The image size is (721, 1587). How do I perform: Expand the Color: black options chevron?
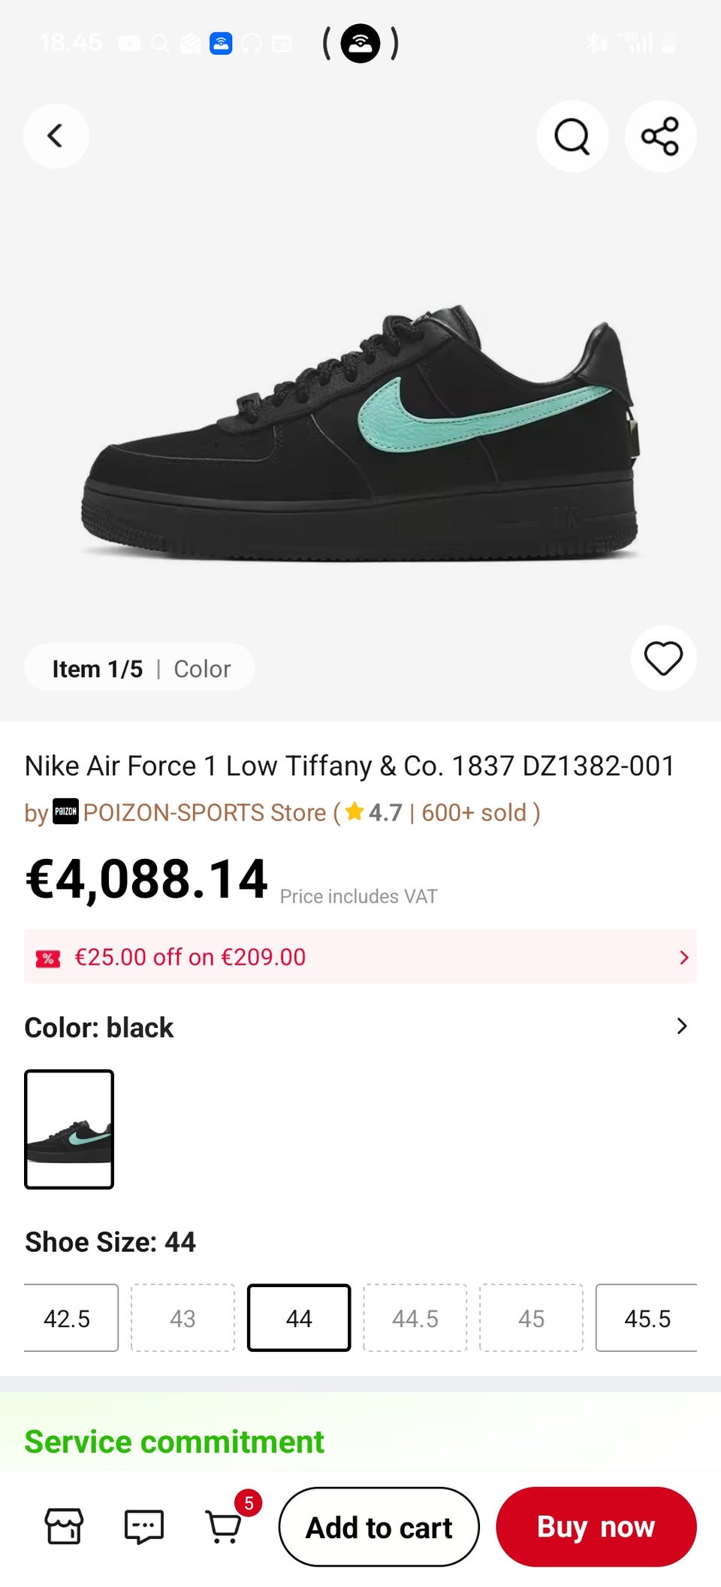[x=681, y=1026]
